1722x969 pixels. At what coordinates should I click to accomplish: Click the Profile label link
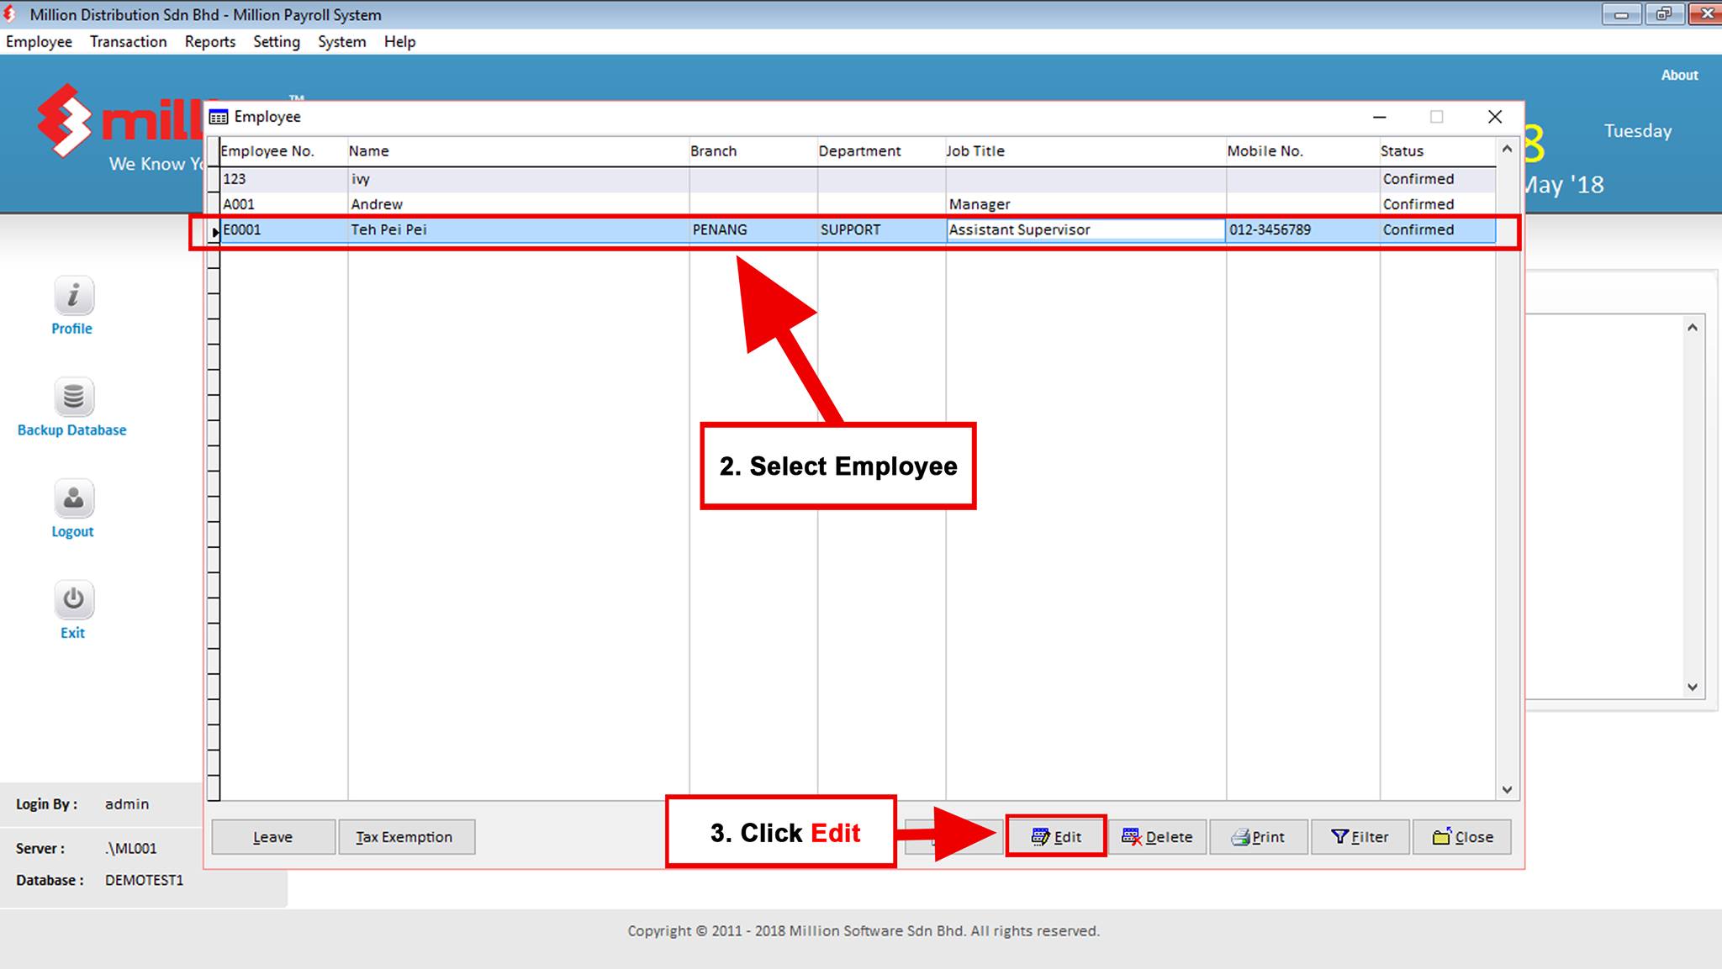(x=71, y=329)
